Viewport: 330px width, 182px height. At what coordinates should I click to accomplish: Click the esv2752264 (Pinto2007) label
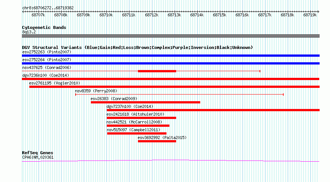[x=47, y=60]
